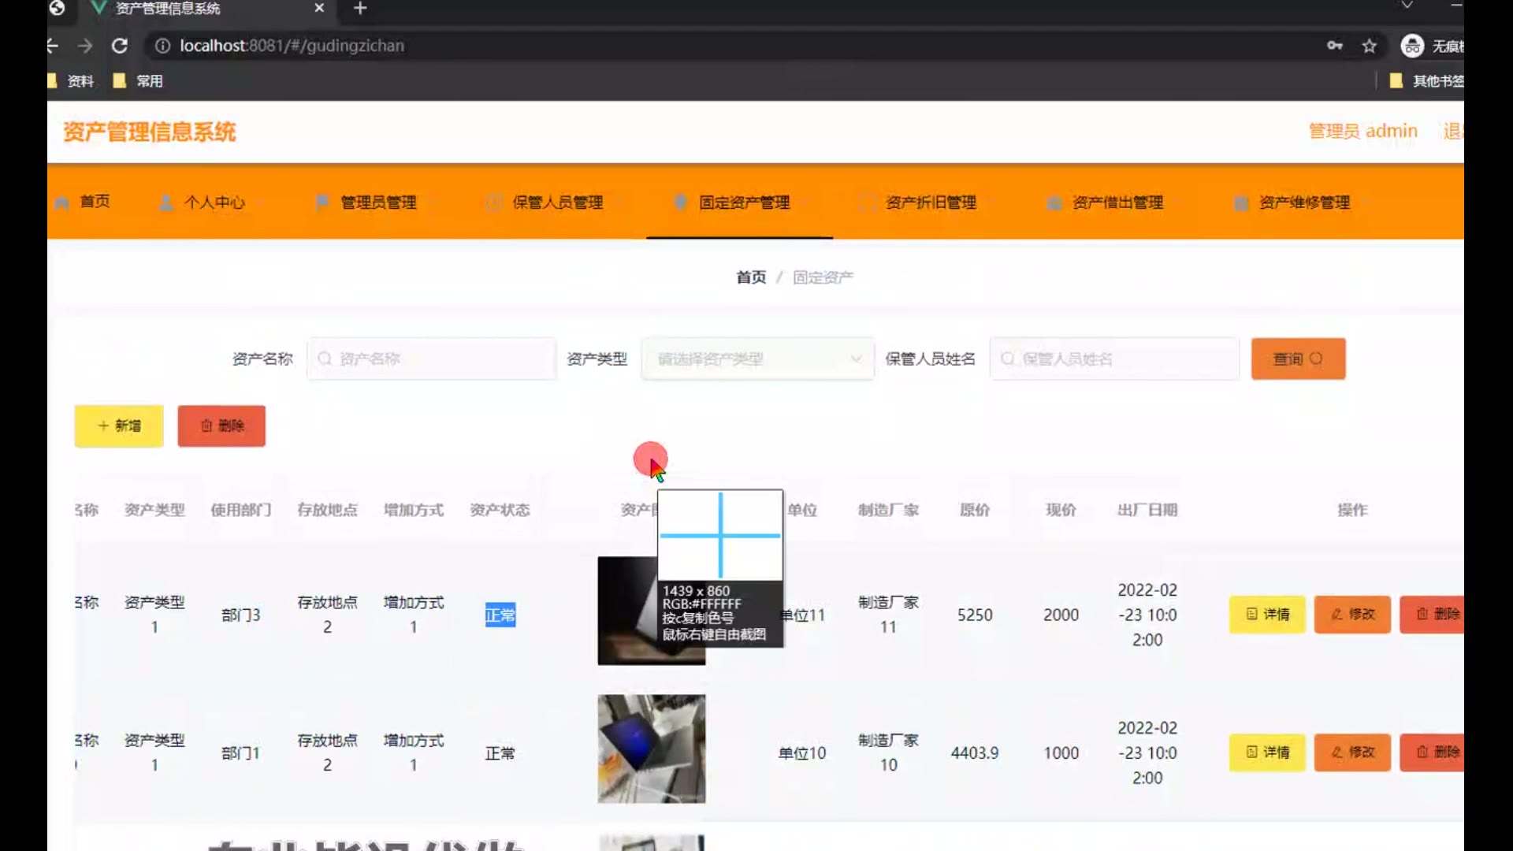
Task: Click the 2000 current price cell
Action: coord(1061,615)
